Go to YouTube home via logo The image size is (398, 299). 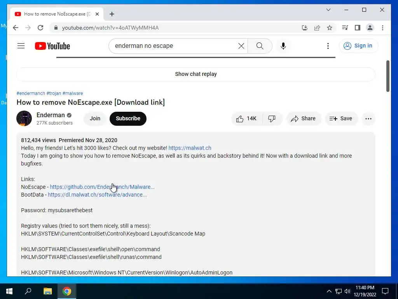(x=52, y=46)
